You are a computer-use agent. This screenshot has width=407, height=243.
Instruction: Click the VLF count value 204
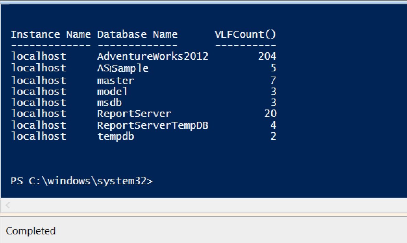click(267, 56)
